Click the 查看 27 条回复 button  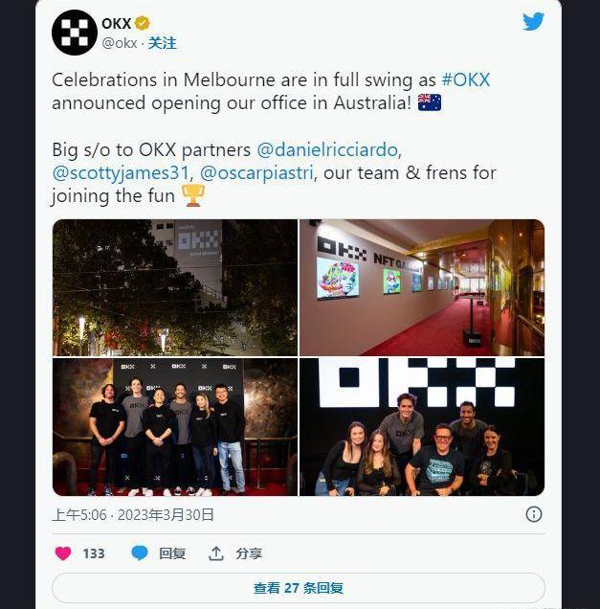[299, 588]
